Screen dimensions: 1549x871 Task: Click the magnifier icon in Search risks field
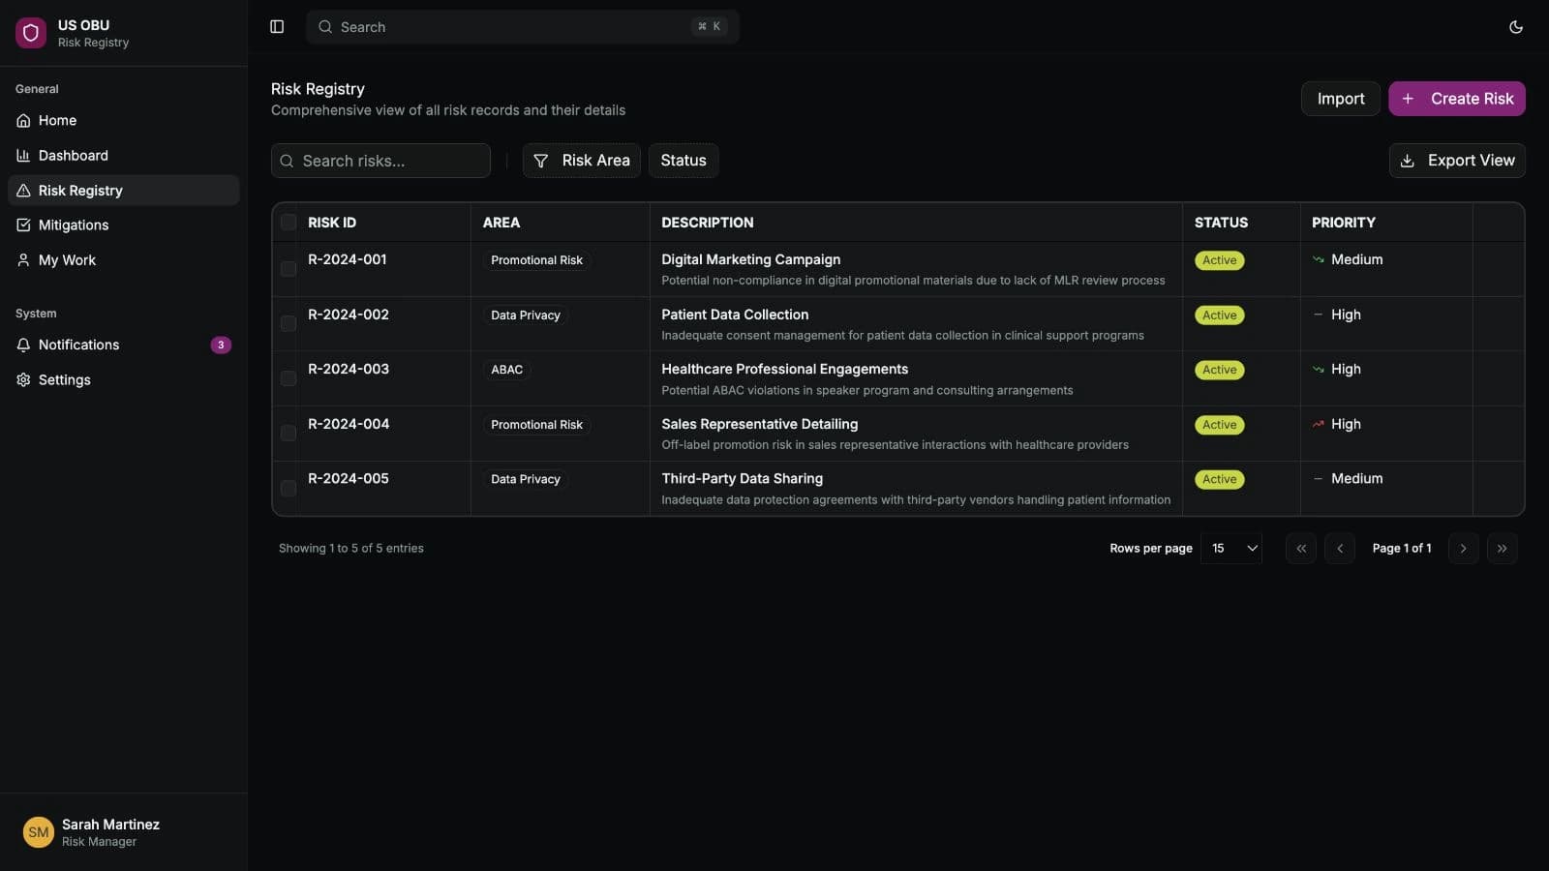[x=287, y=161]
